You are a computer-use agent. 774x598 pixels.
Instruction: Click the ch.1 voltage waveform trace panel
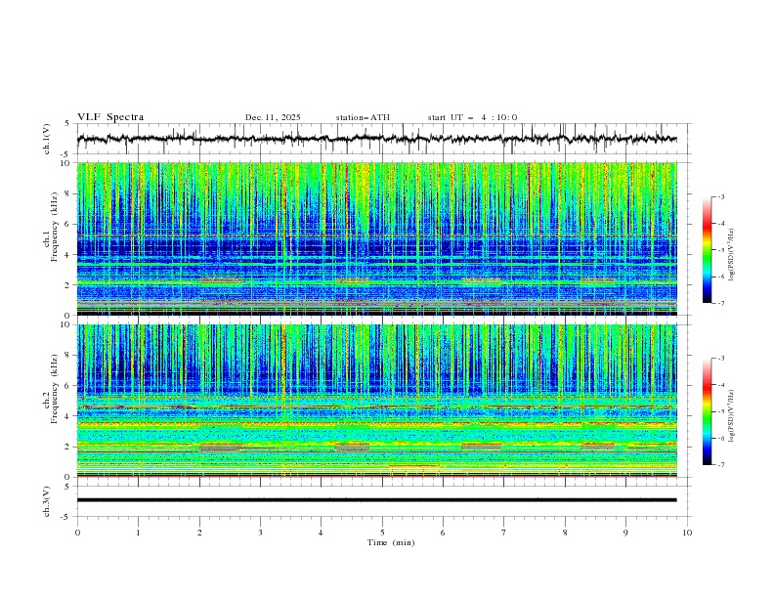tap(381, 139)
